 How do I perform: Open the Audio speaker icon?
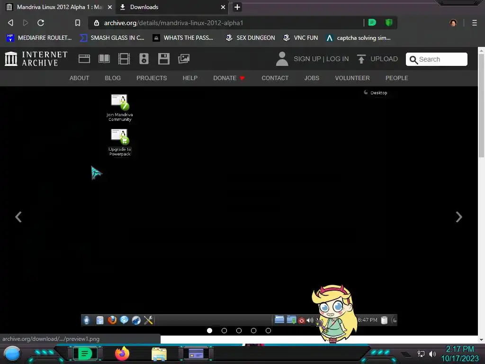[x=144, y=59]
